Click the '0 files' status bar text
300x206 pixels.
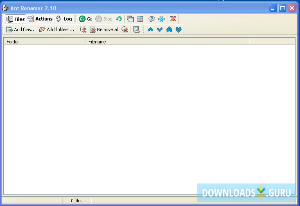77,201
